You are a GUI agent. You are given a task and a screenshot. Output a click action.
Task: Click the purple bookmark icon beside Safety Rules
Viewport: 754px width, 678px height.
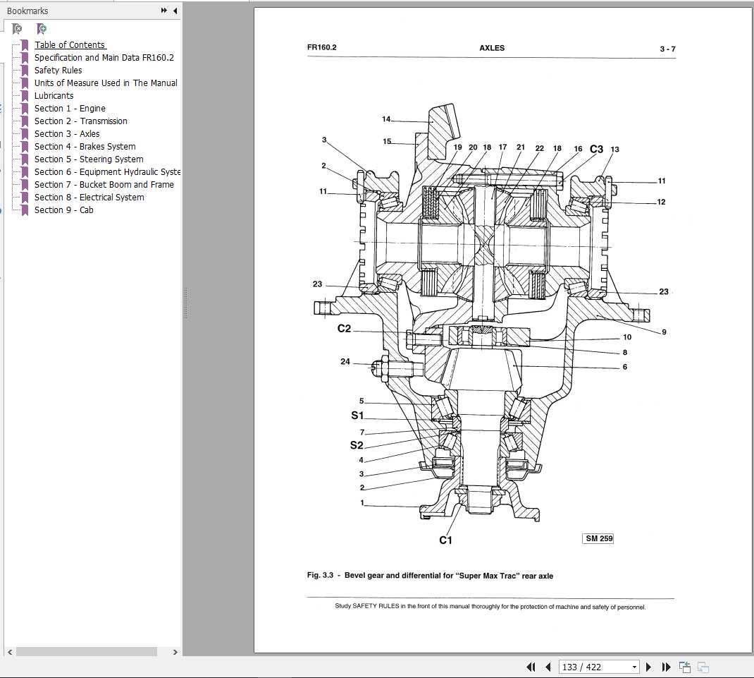click(x=25, y=71)
